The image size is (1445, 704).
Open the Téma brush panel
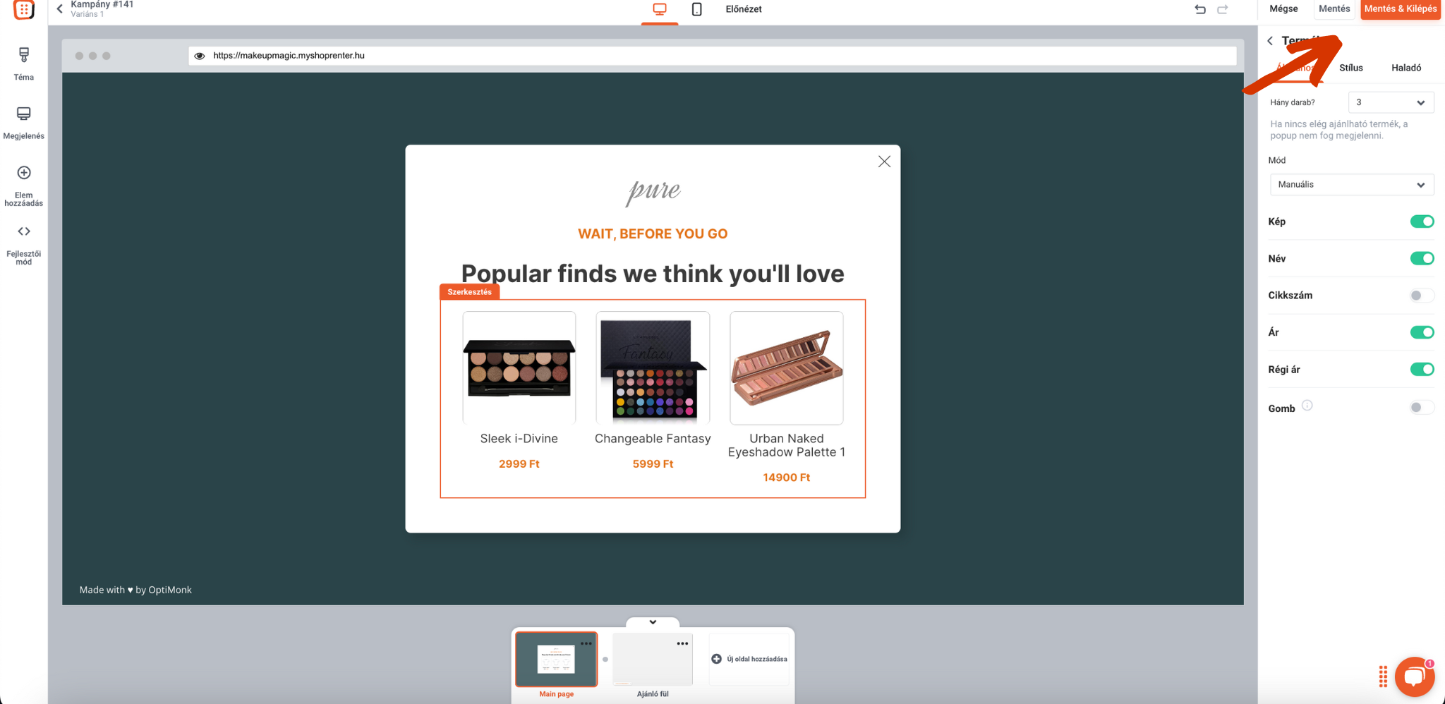tap(24, 55)
